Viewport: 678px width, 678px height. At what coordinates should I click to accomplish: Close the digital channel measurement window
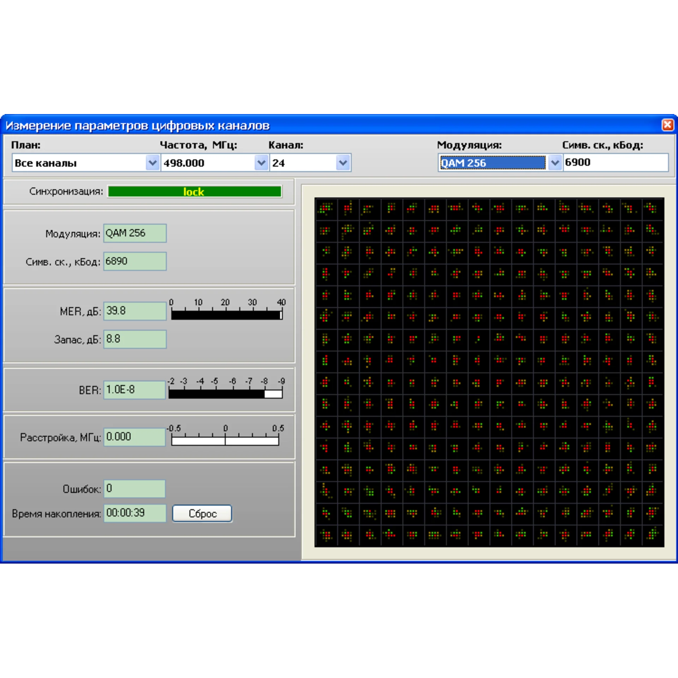667,125
